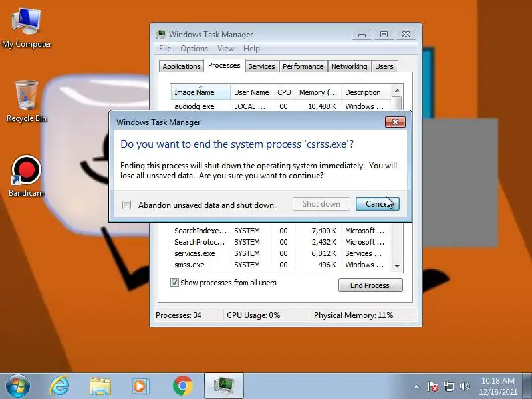Click network status tray icon
Viewport: 532px width, 399px height.
449,386
